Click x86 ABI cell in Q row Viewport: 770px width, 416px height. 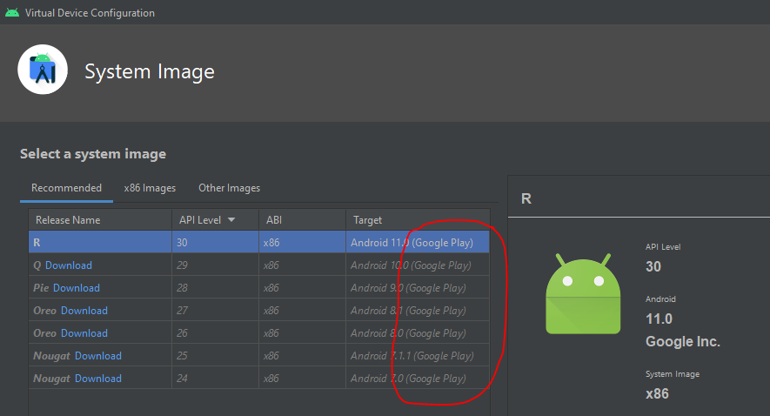pyautogui.click(x=302, y=265)
